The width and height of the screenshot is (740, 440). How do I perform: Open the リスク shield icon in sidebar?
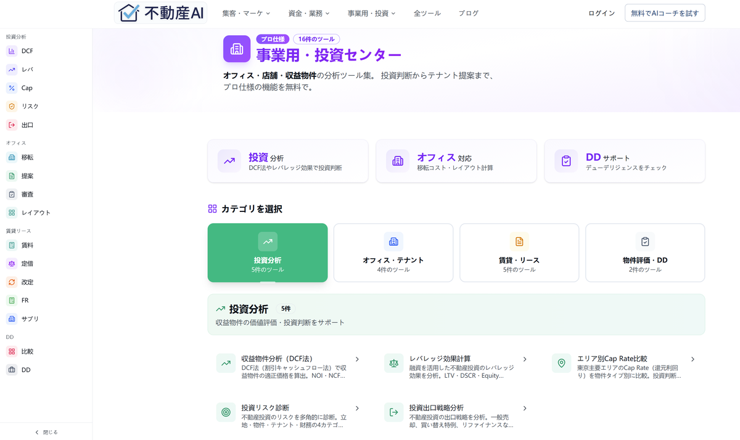[x=12, y=107]
